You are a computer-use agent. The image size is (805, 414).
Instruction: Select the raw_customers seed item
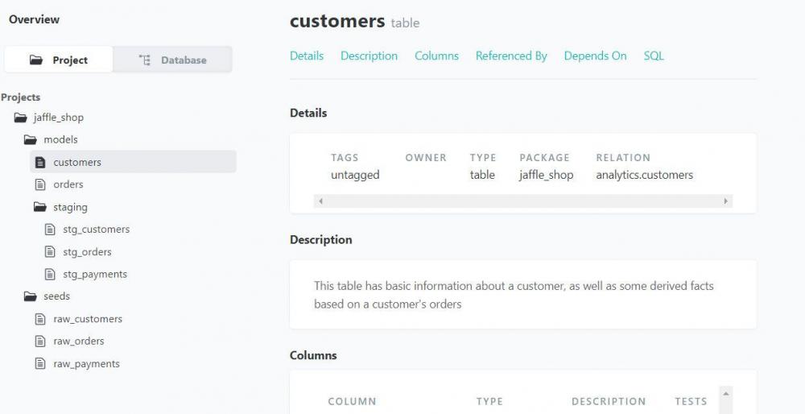[87, 319]
